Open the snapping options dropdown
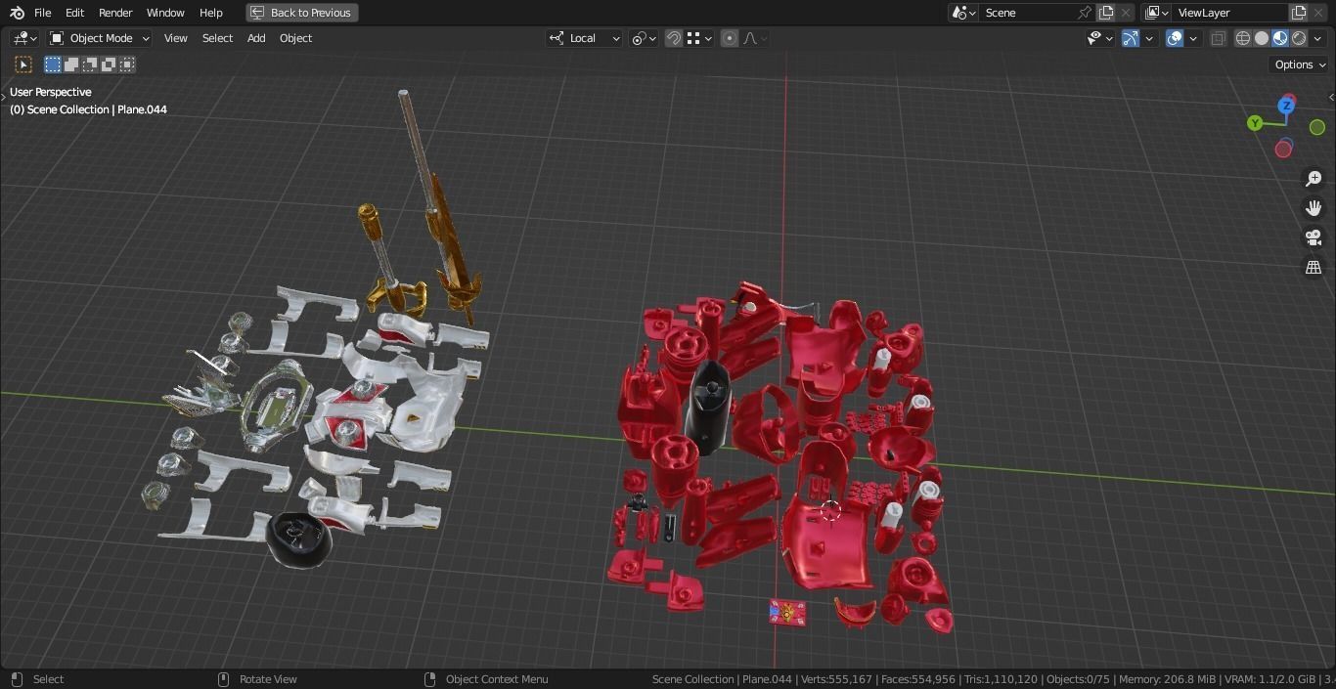 point(699,38)
